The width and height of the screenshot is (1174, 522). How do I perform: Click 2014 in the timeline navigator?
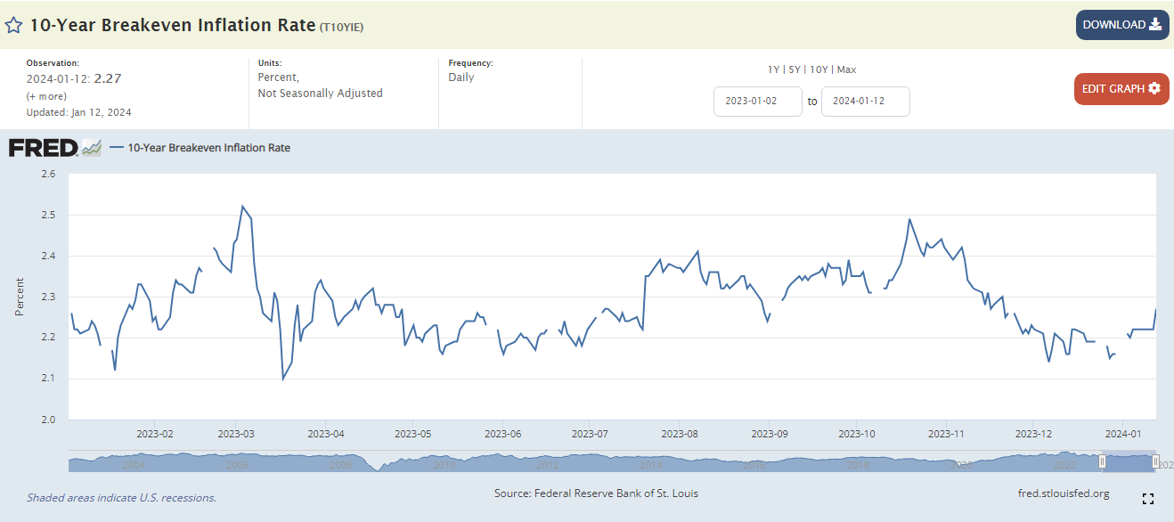[649, 465]
